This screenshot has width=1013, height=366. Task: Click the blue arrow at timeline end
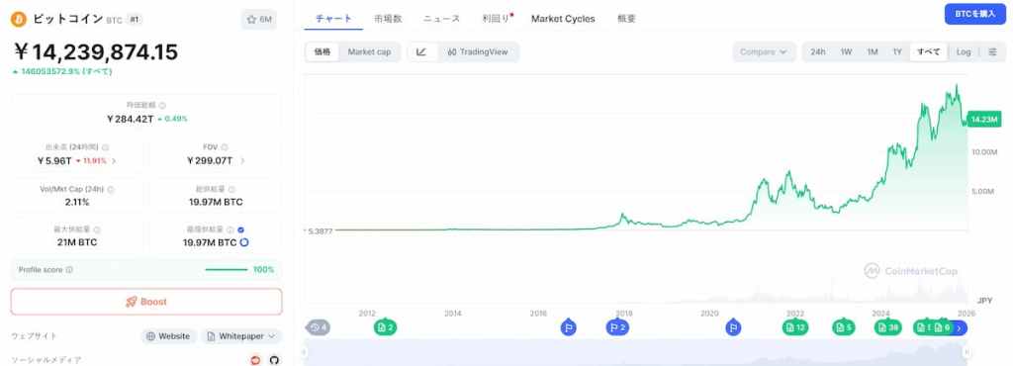tap(960, 327)
